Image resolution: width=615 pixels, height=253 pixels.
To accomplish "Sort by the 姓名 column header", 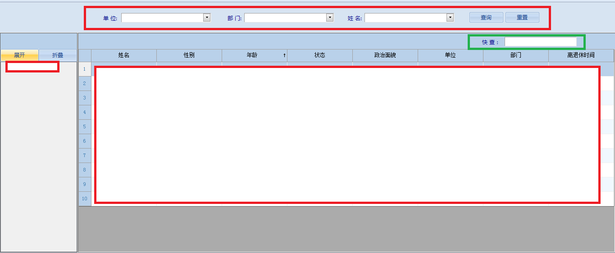I will 124,55.
